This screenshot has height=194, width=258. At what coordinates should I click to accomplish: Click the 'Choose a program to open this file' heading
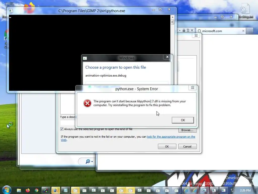(116, 67)
